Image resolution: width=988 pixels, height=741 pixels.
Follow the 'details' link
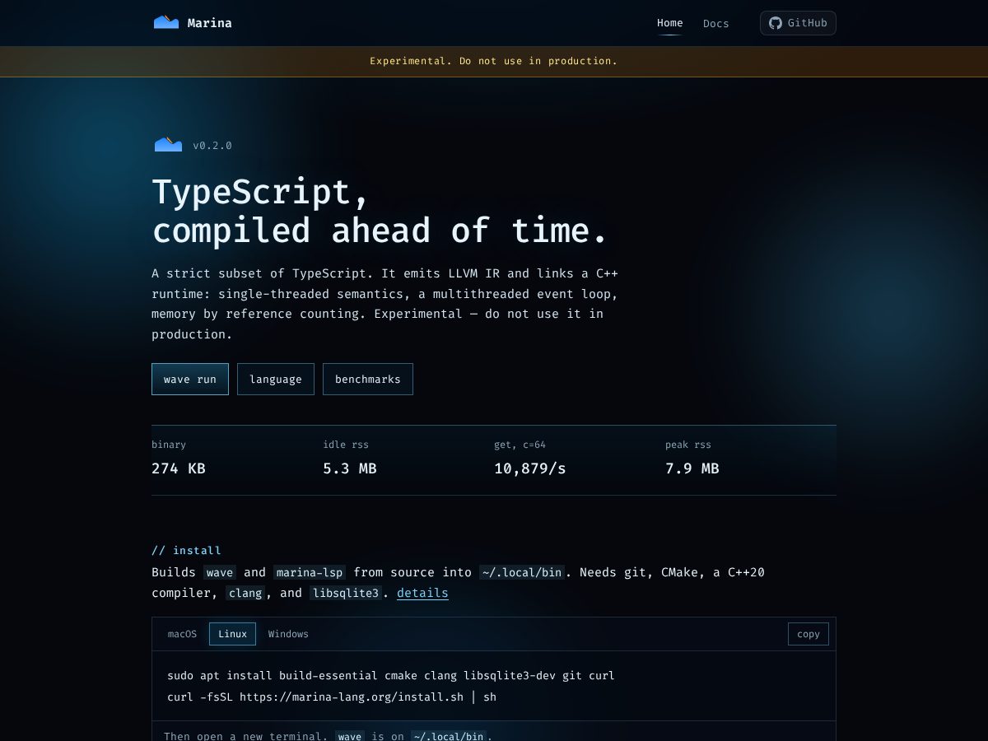coord(422,593)
